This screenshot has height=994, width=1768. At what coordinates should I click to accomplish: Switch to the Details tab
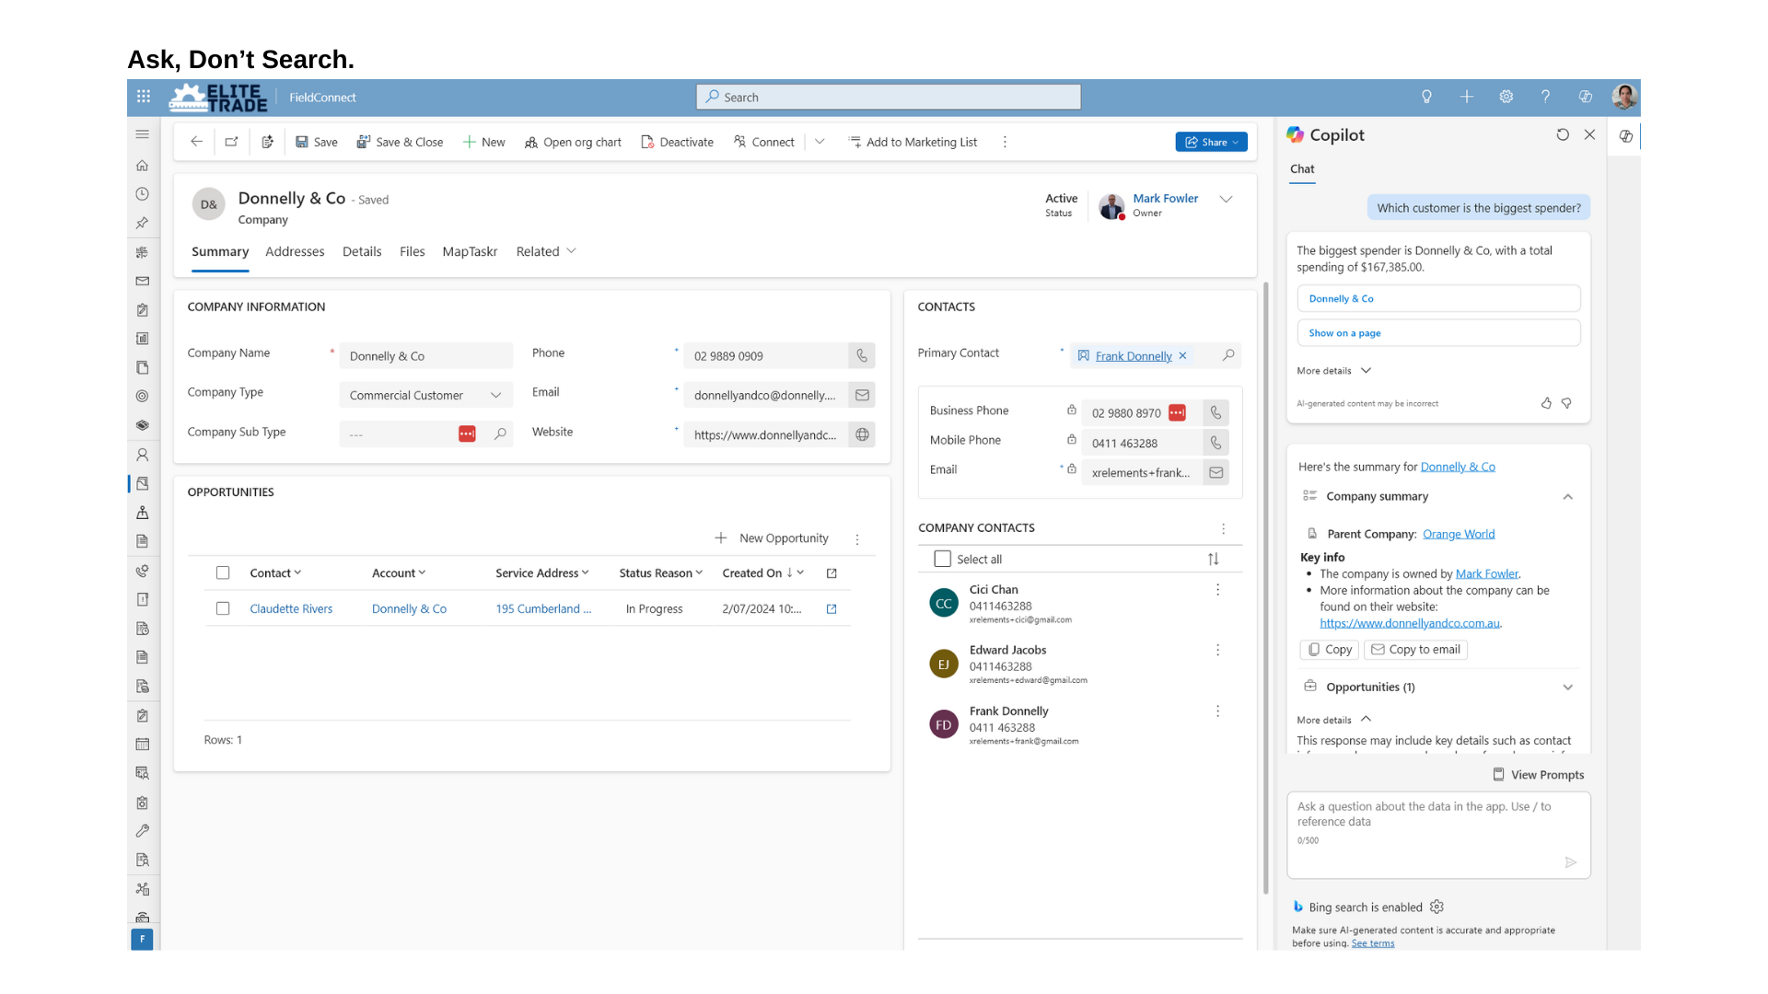coord(362,251)
